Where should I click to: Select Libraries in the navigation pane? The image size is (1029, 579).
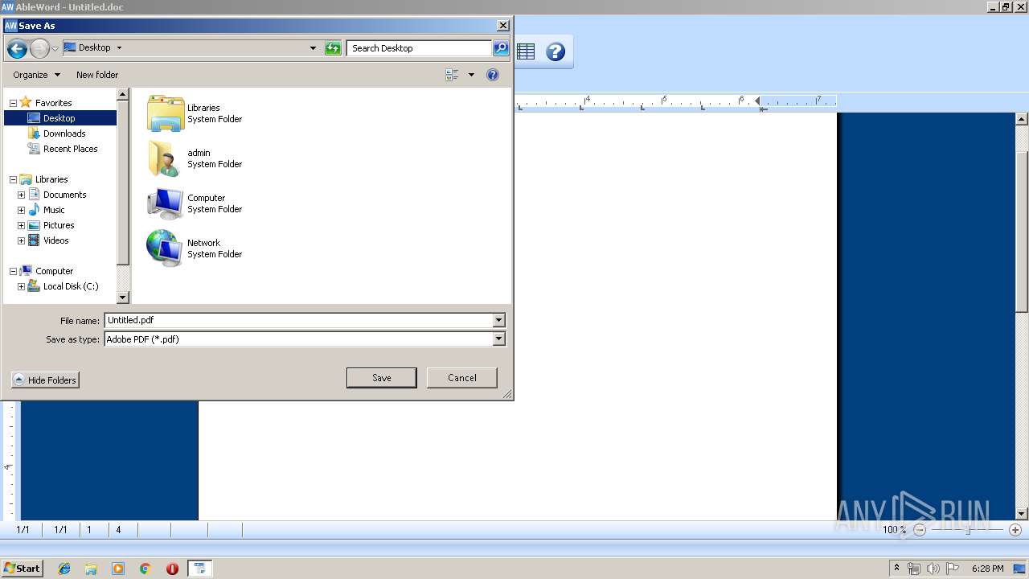(51, 179)
